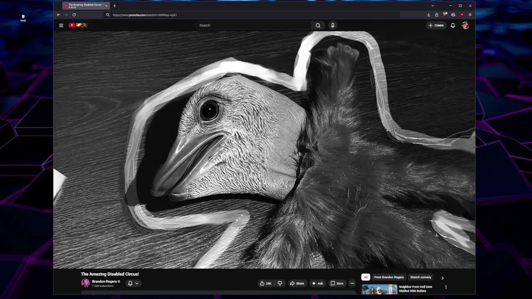Open the account avatar menu
Viewport: 532px width, 299px height.
pyautogui.click(x=465, y=25)
